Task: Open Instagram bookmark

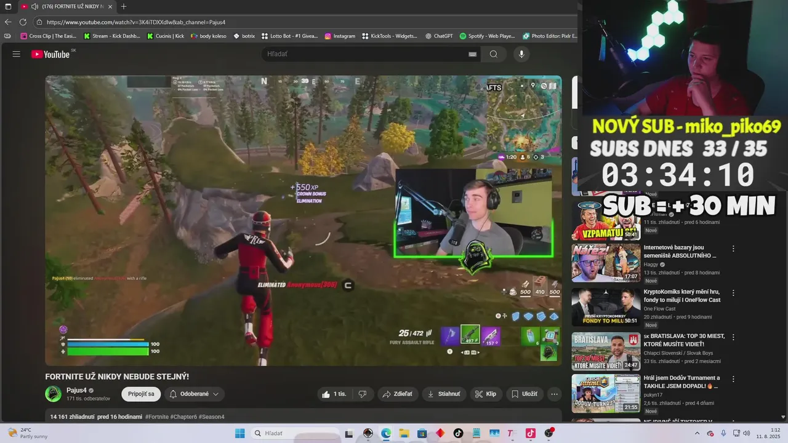Action: click(340, 36)
